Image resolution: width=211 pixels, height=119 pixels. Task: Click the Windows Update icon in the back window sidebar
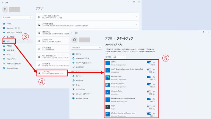point(4,68)
